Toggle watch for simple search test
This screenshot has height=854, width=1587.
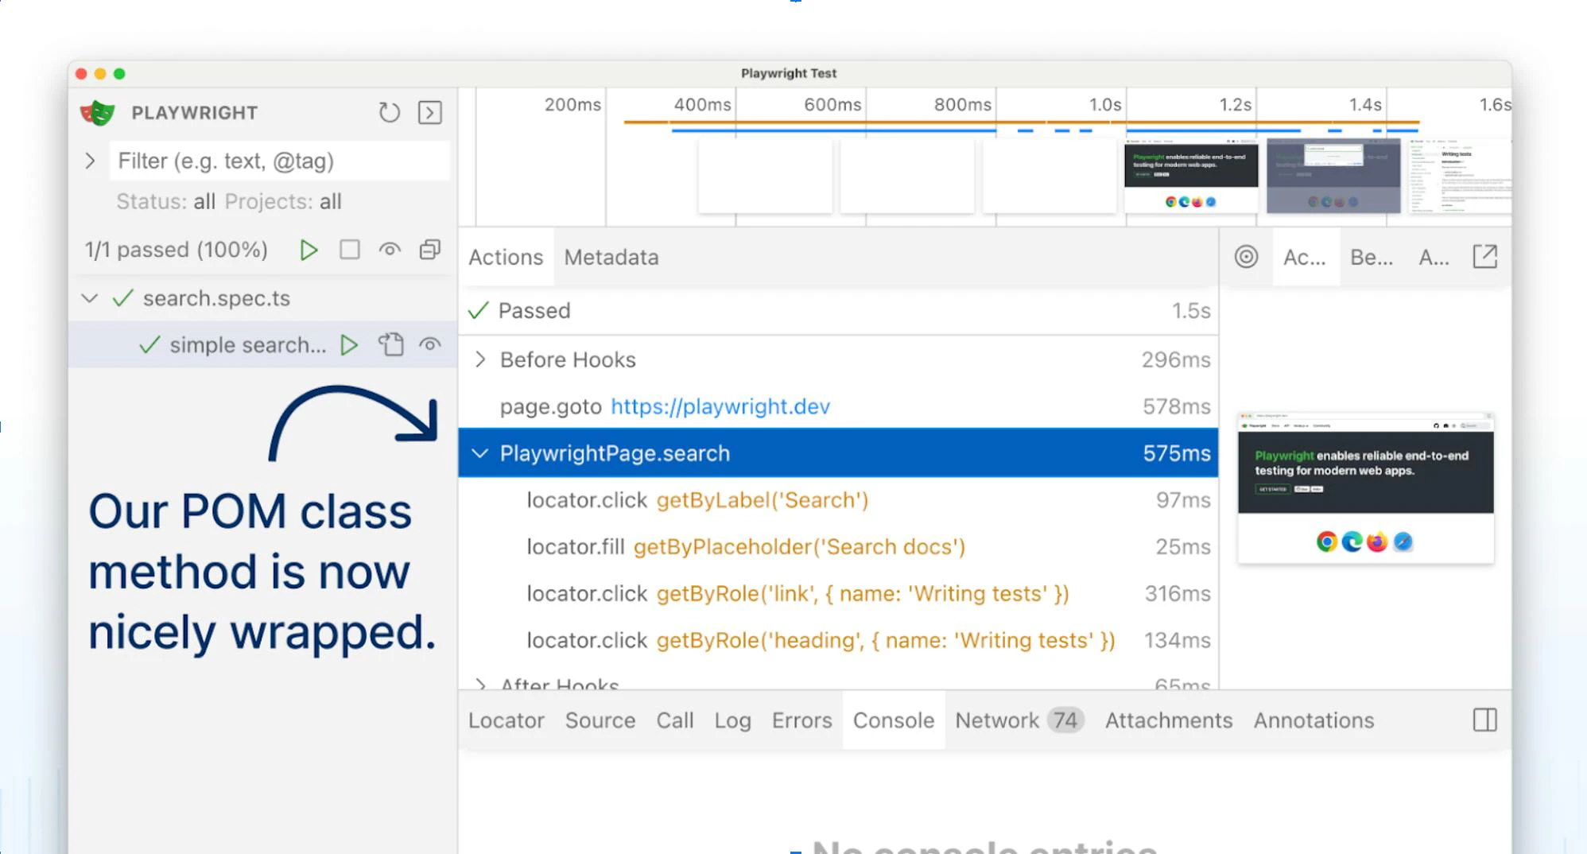click(x=430, y=344)
